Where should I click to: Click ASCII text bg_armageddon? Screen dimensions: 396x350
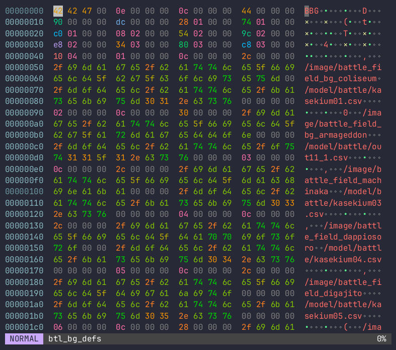336,135
